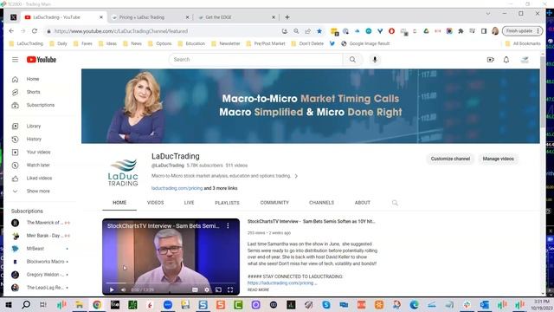Click the browser back arrow
Image resolution: width=554 pixels, height=312 pixels.
[x=11, y=31]
